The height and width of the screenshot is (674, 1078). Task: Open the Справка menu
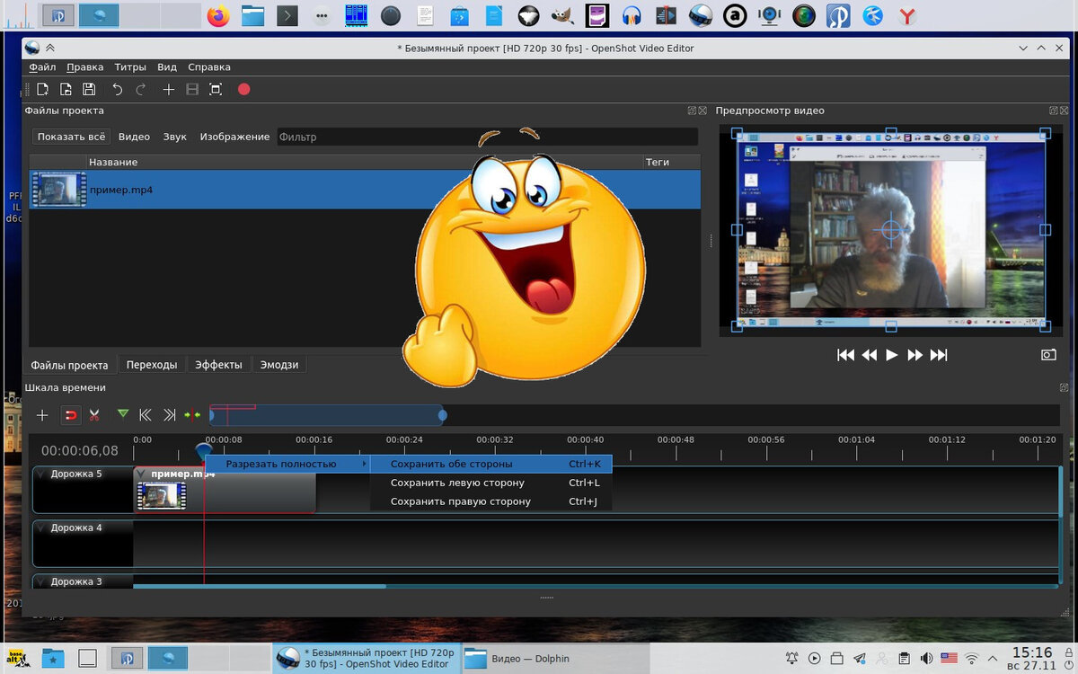[x=209, y=67]
